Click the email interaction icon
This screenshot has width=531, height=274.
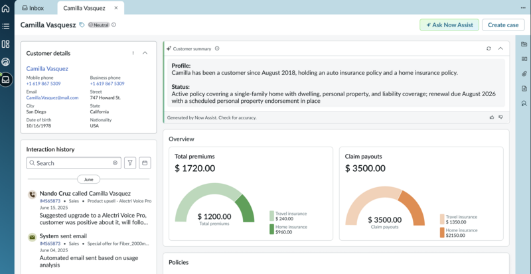[32, 237]
